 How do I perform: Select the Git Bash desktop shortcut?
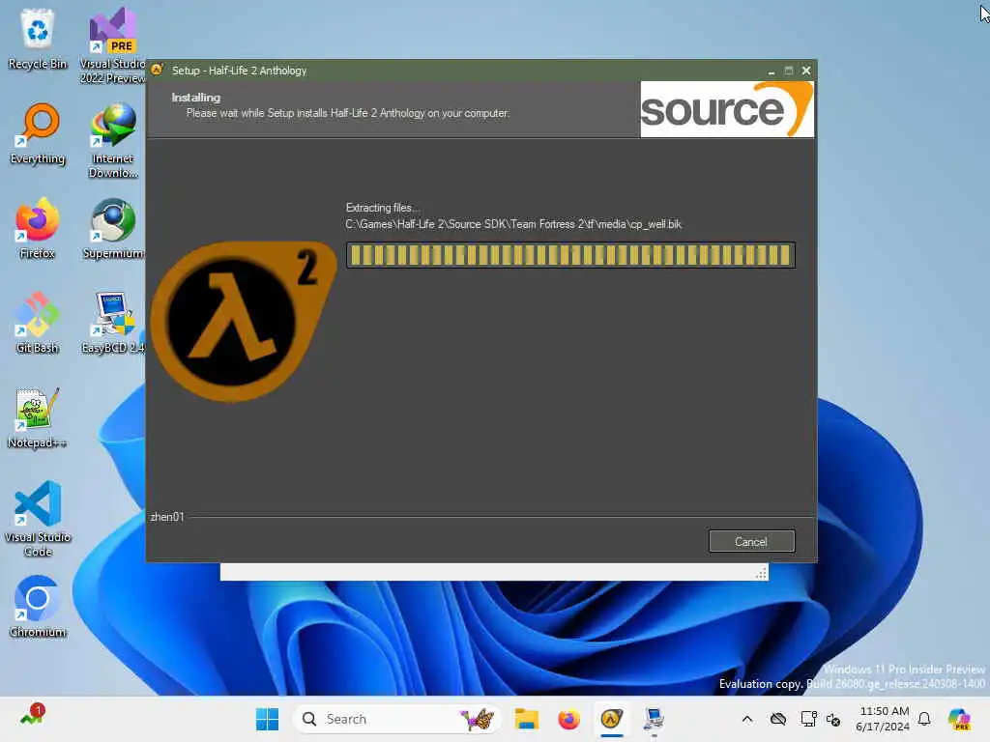click(x=38, y=323)
